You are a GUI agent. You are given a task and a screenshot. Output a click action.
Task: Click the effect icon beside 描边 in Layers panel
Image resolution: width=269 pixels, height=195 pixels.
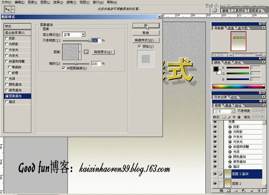(230, 167)
